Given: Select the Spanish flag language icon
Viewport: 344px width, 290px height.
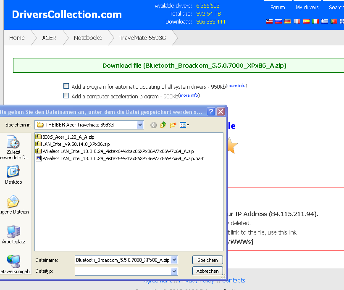Looking at the screenshot, I should (306, 21).
